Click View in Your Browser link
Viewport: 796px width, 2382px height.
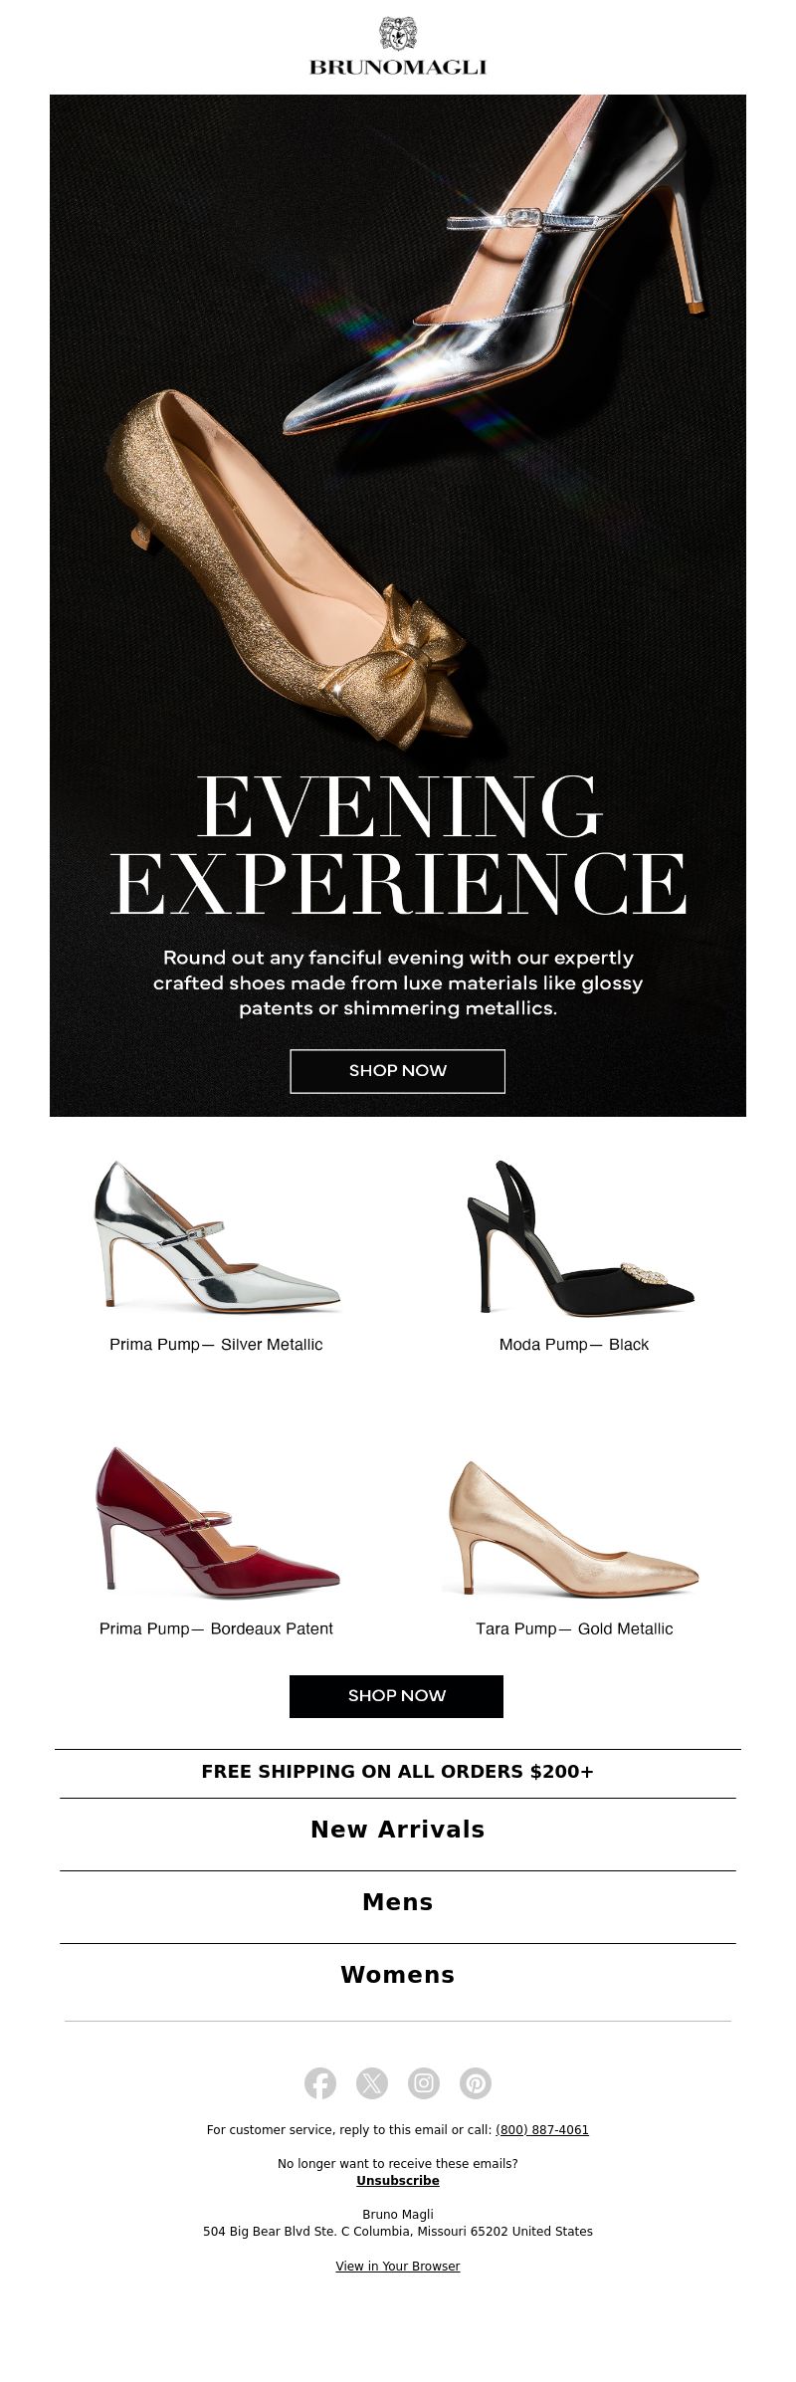398,2266
